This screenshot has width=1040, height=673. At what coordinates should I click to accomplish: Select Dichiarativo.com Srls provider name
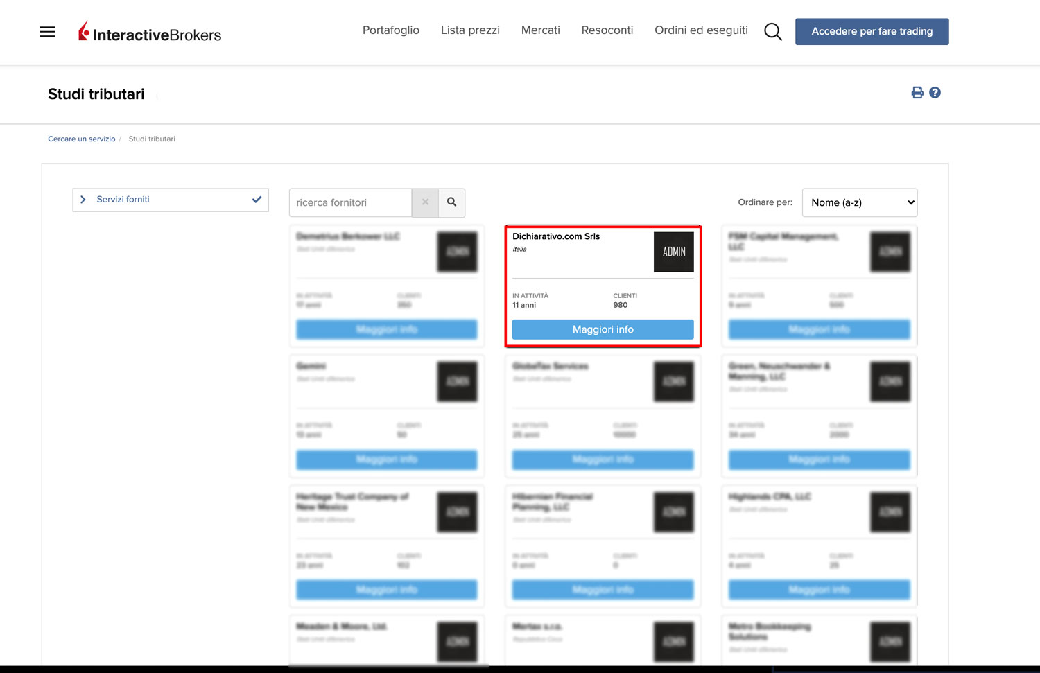click(x=556, y=236)
